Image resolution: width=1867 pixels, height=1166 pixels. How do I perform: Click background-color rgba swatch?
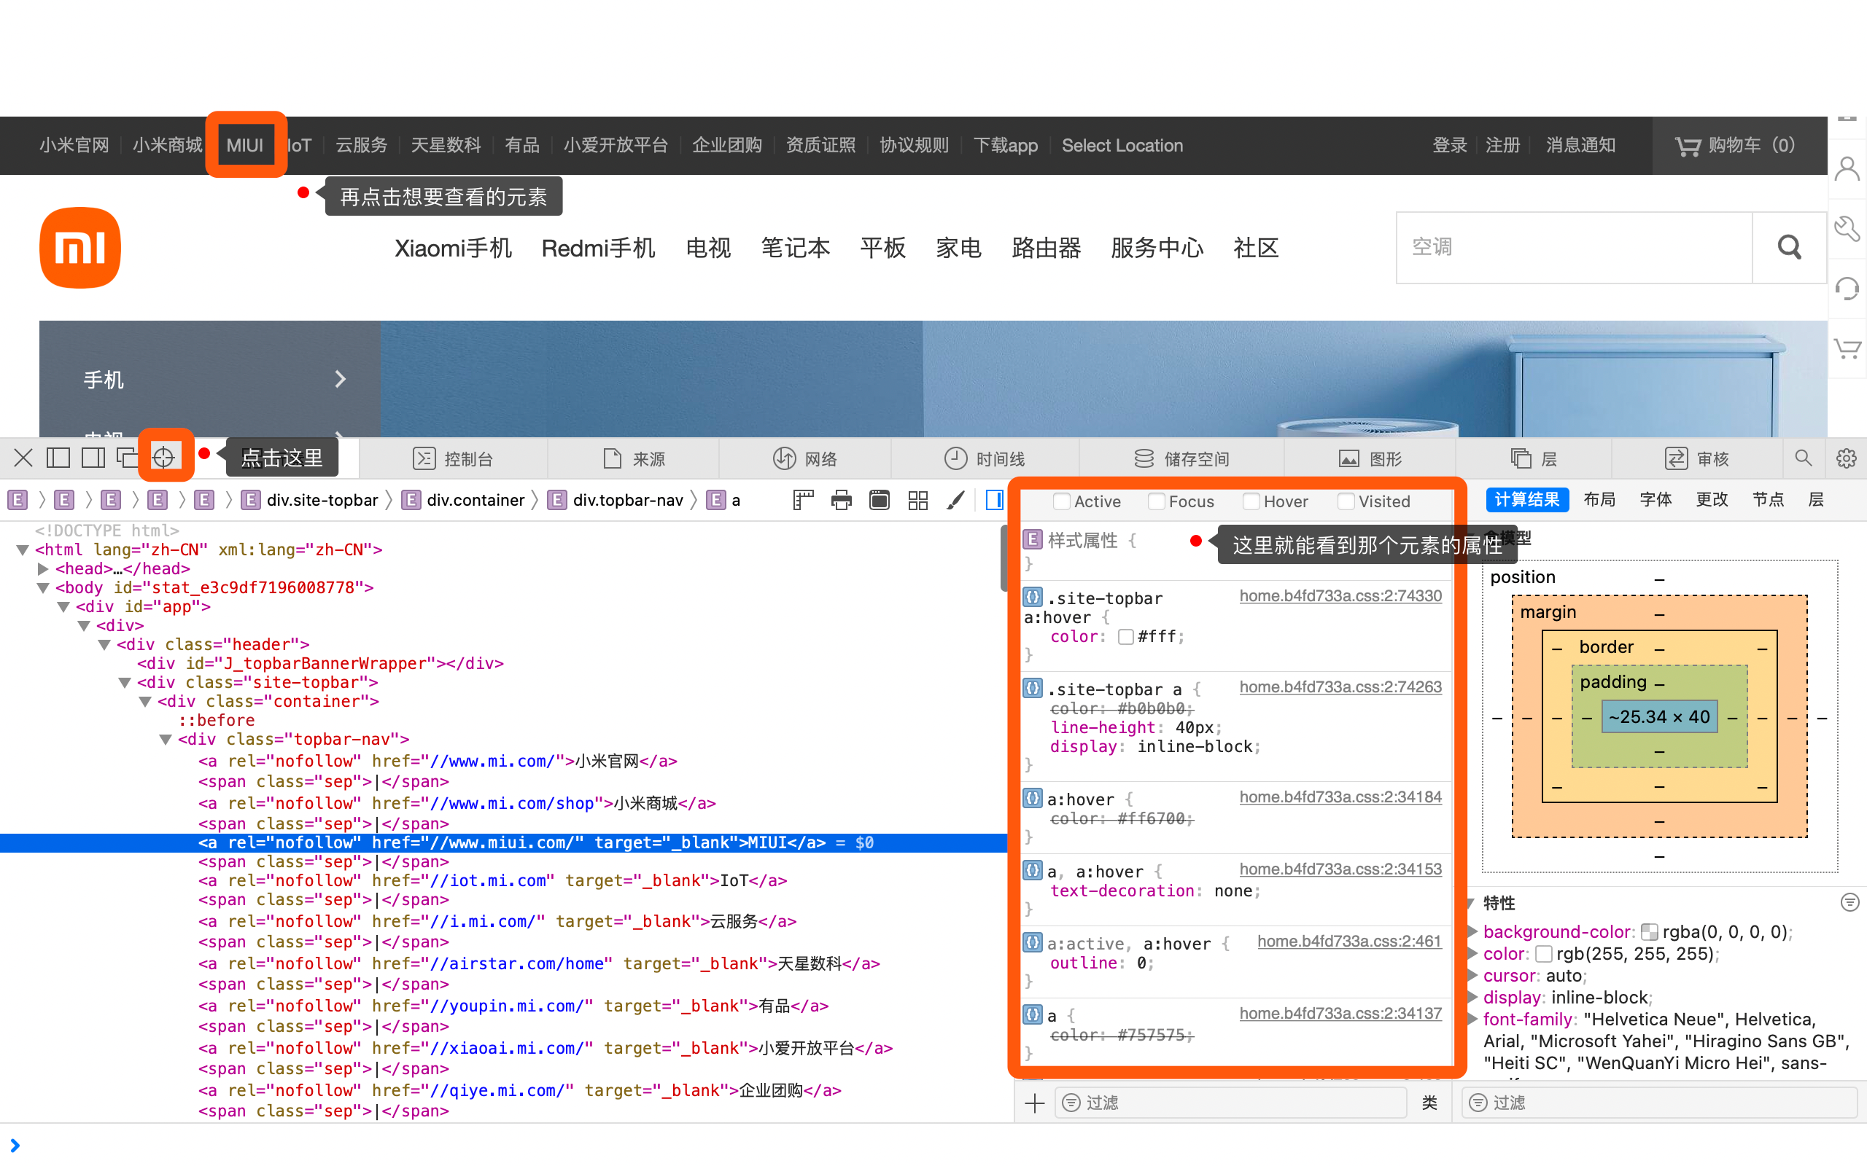tap(1650, 932)
